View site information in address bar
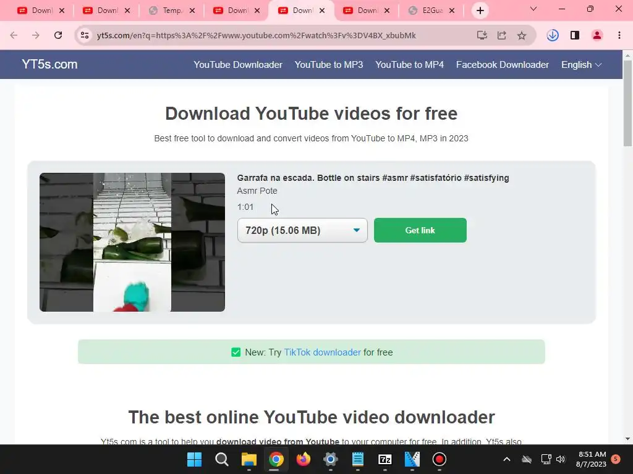The image size is (633, 474). point(84,35)
